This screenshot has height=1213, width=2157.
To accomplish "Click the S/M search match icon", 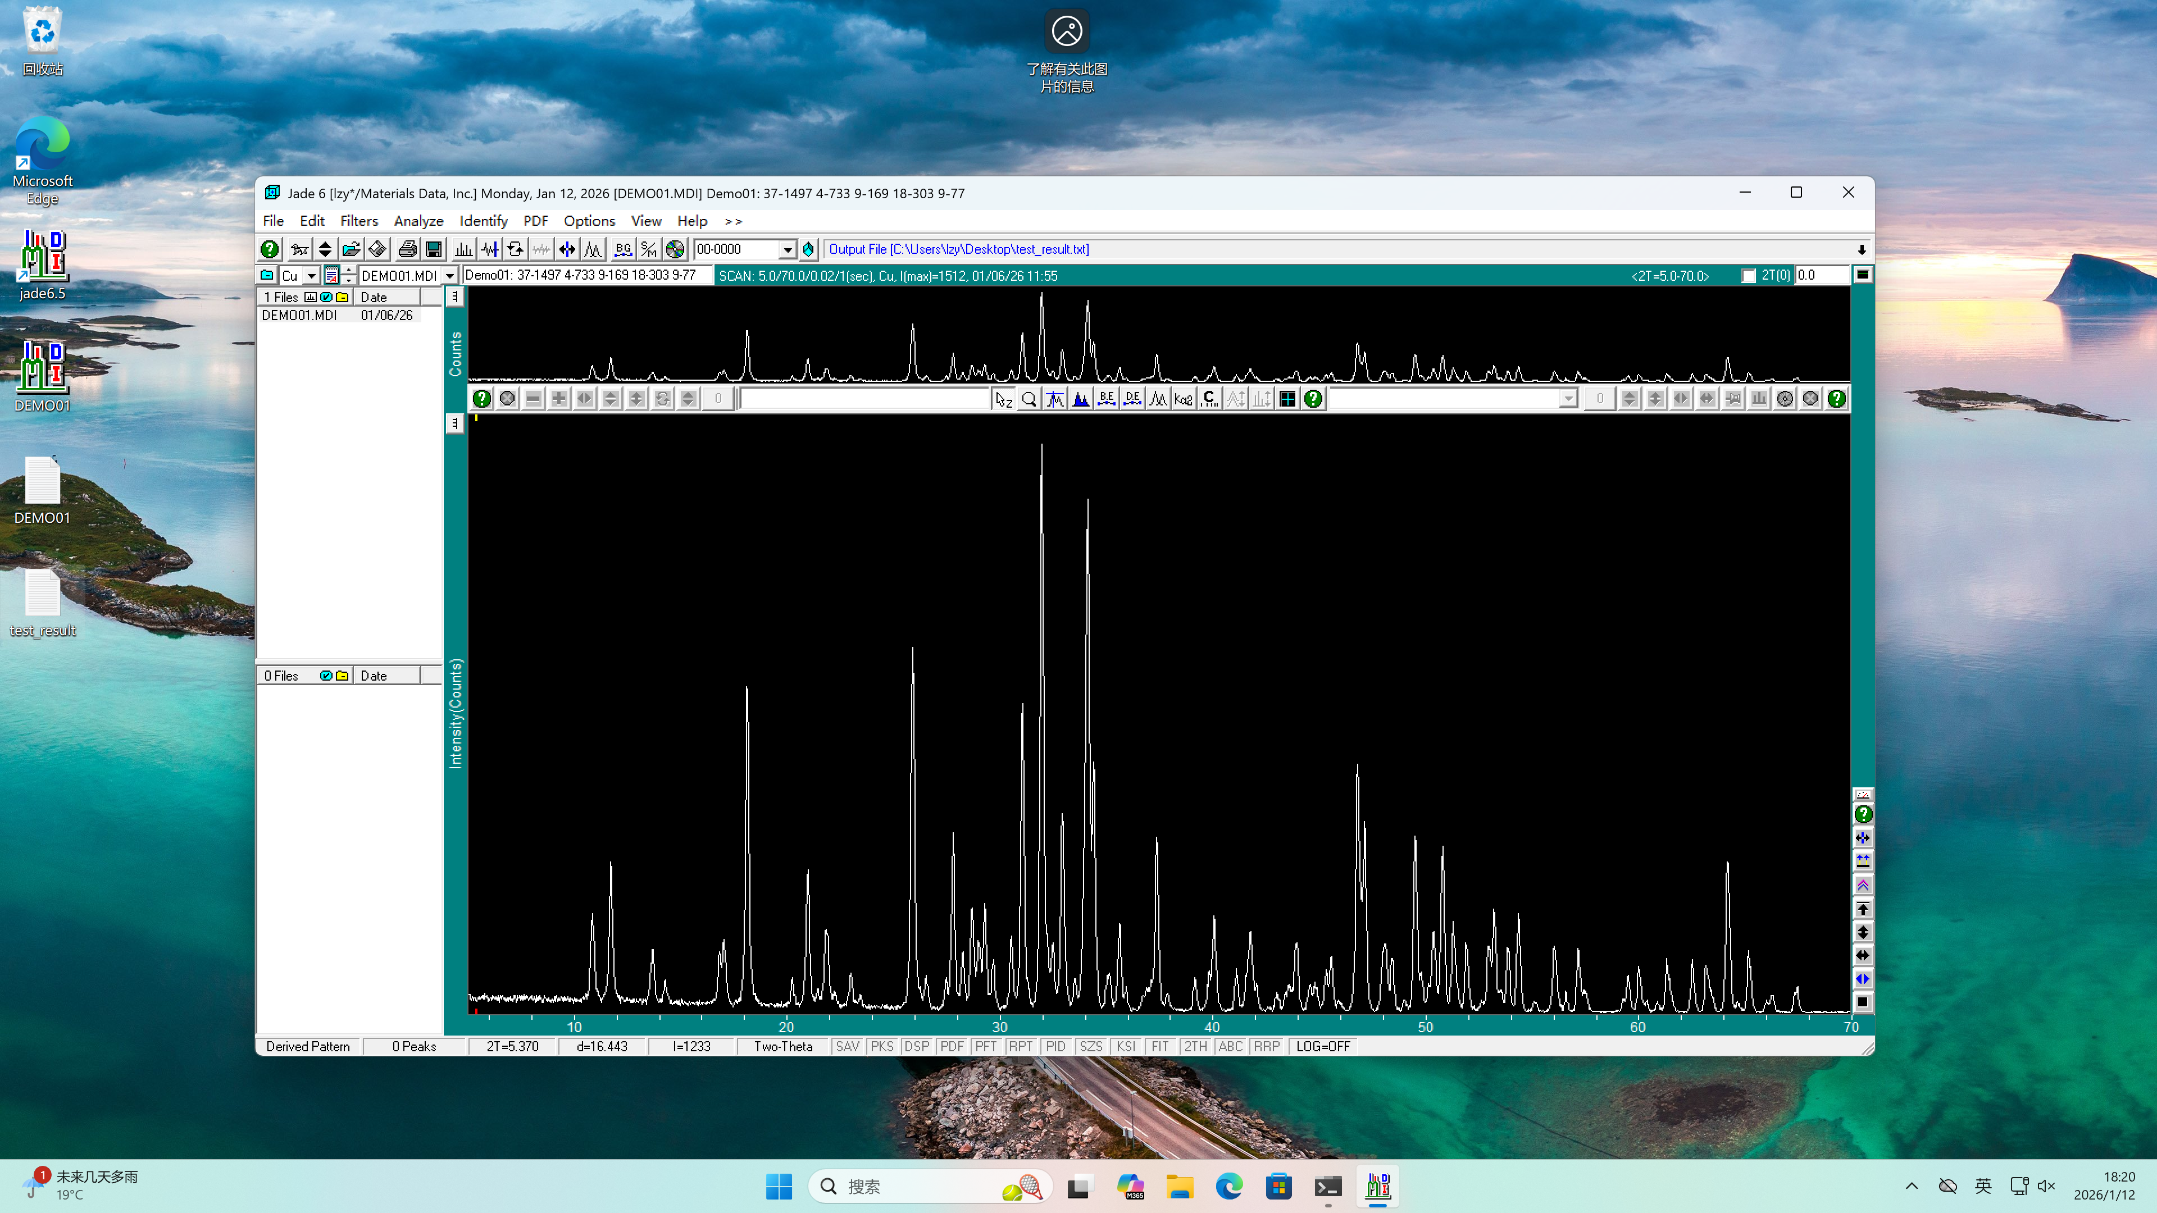I will pos(649,249).
